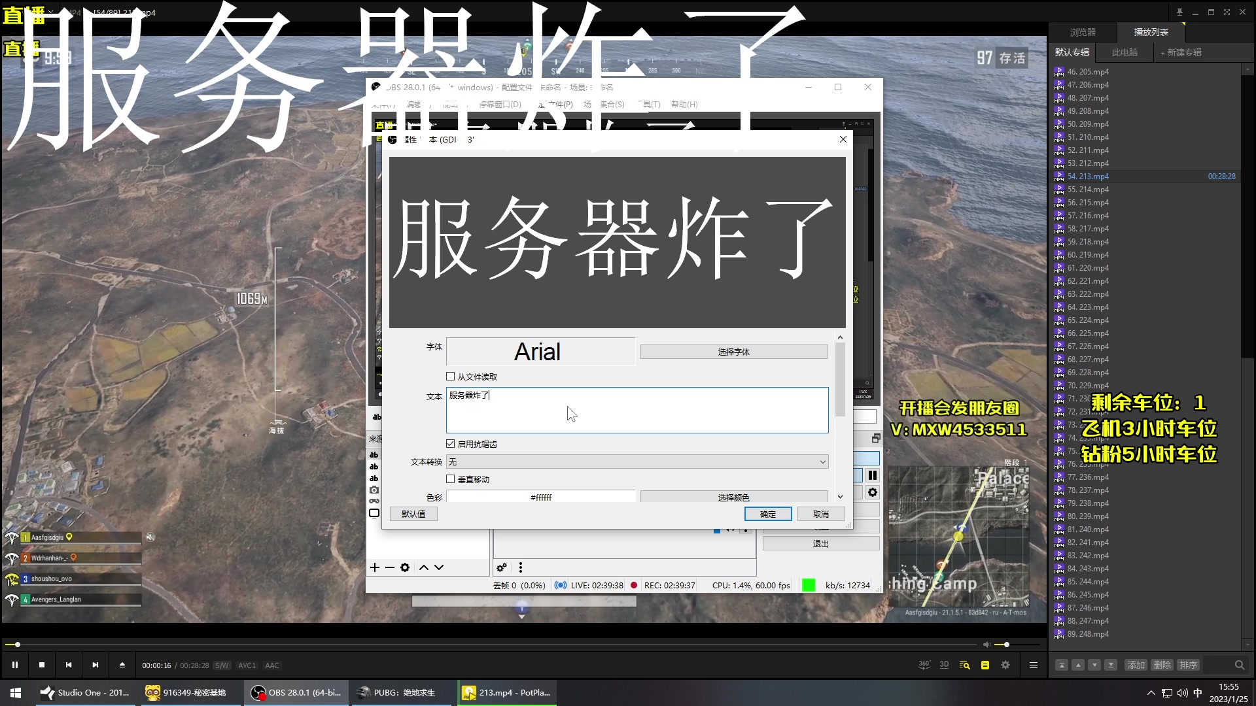Select 55. 214.mp4 in playlist
The height and width of the screenshot is (706, 1256).
pyautogui.click(x=1145, y=190)
